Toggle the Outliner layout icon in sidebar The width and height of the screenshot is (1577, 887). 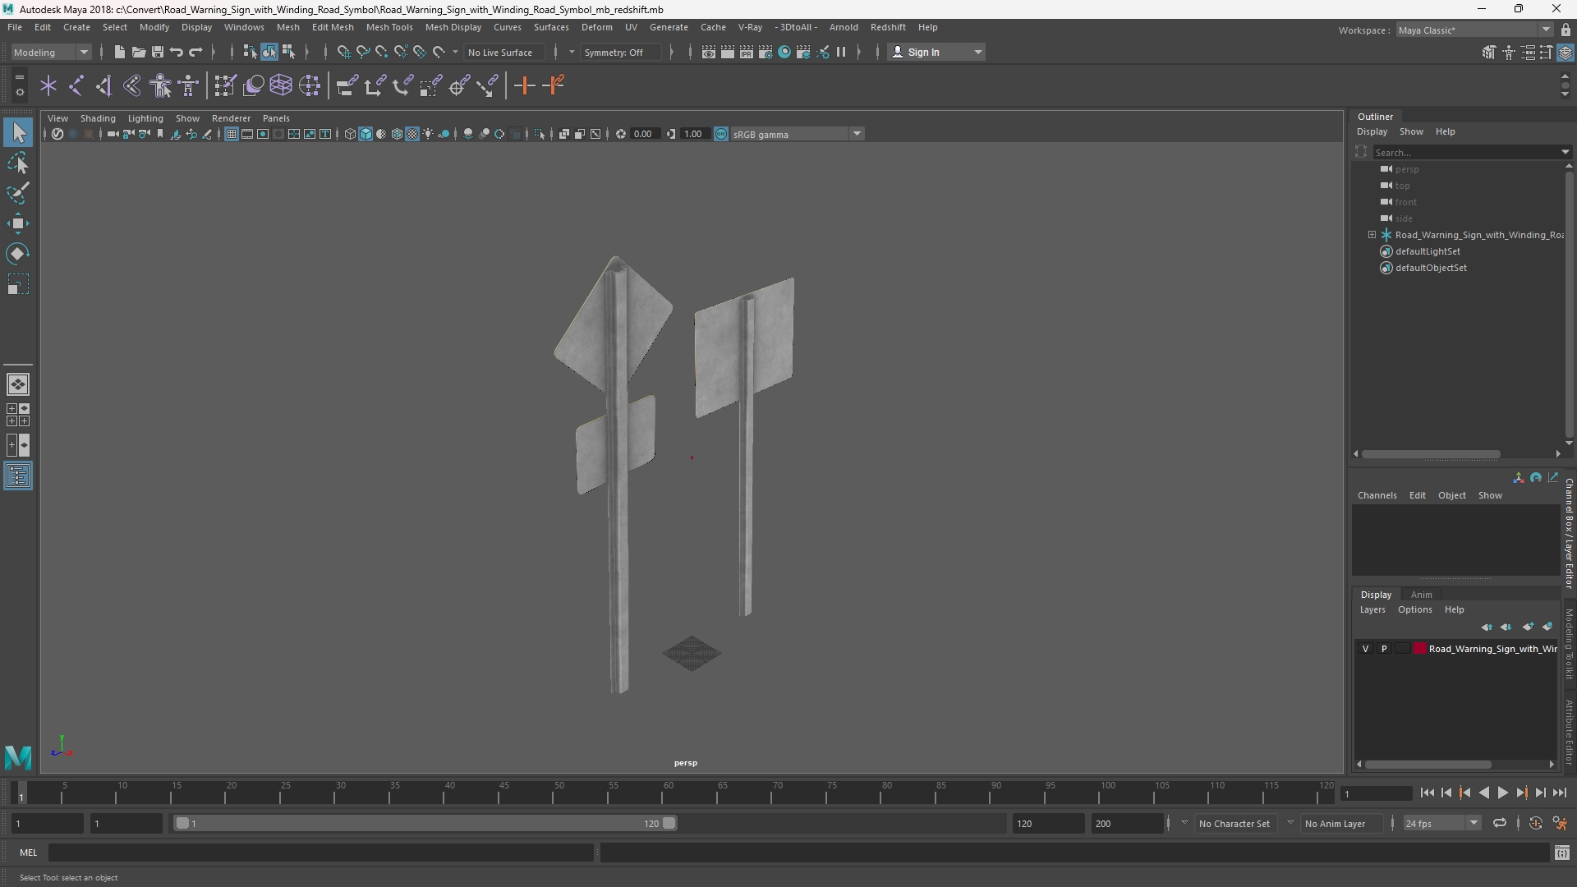tap(18, 476)
